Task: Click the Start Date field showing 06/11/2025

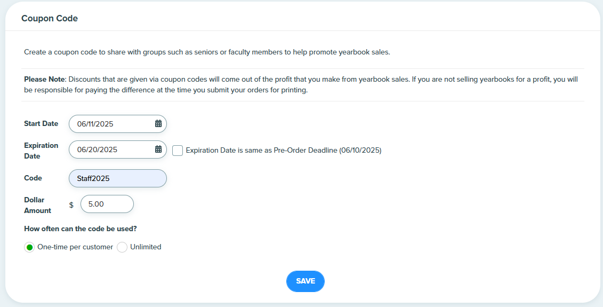Action: (x=118, y=124)
